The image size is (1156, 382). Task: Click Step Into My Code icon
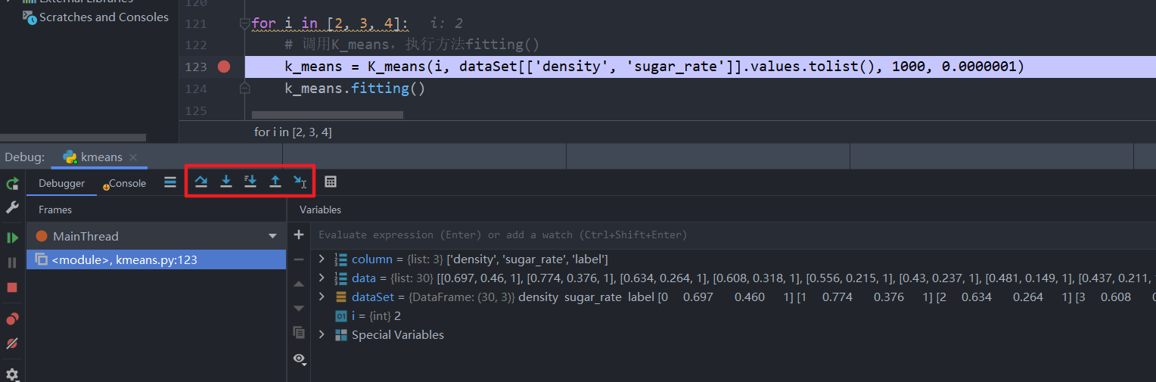tap(250, 182)
